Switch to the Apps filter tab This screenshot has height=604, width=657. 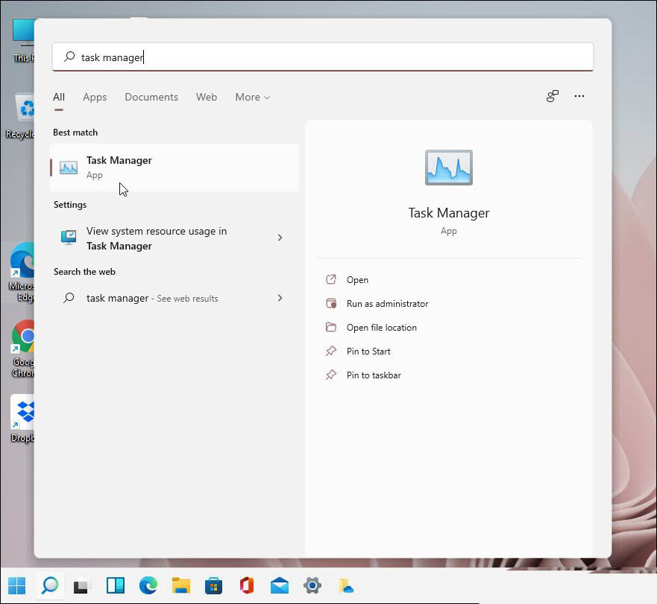click(95, 97)
